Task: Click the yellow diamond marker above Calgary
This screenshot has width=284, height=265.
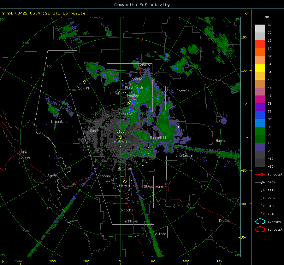Action: click(125, 181)
